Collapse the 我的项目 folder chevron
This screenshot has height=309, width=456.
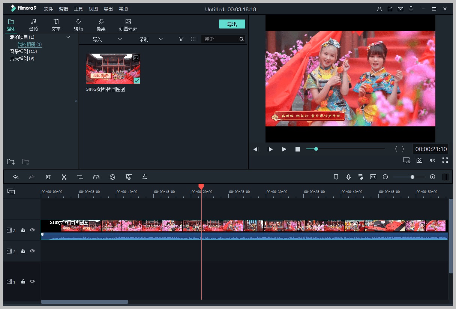[68, 37]
